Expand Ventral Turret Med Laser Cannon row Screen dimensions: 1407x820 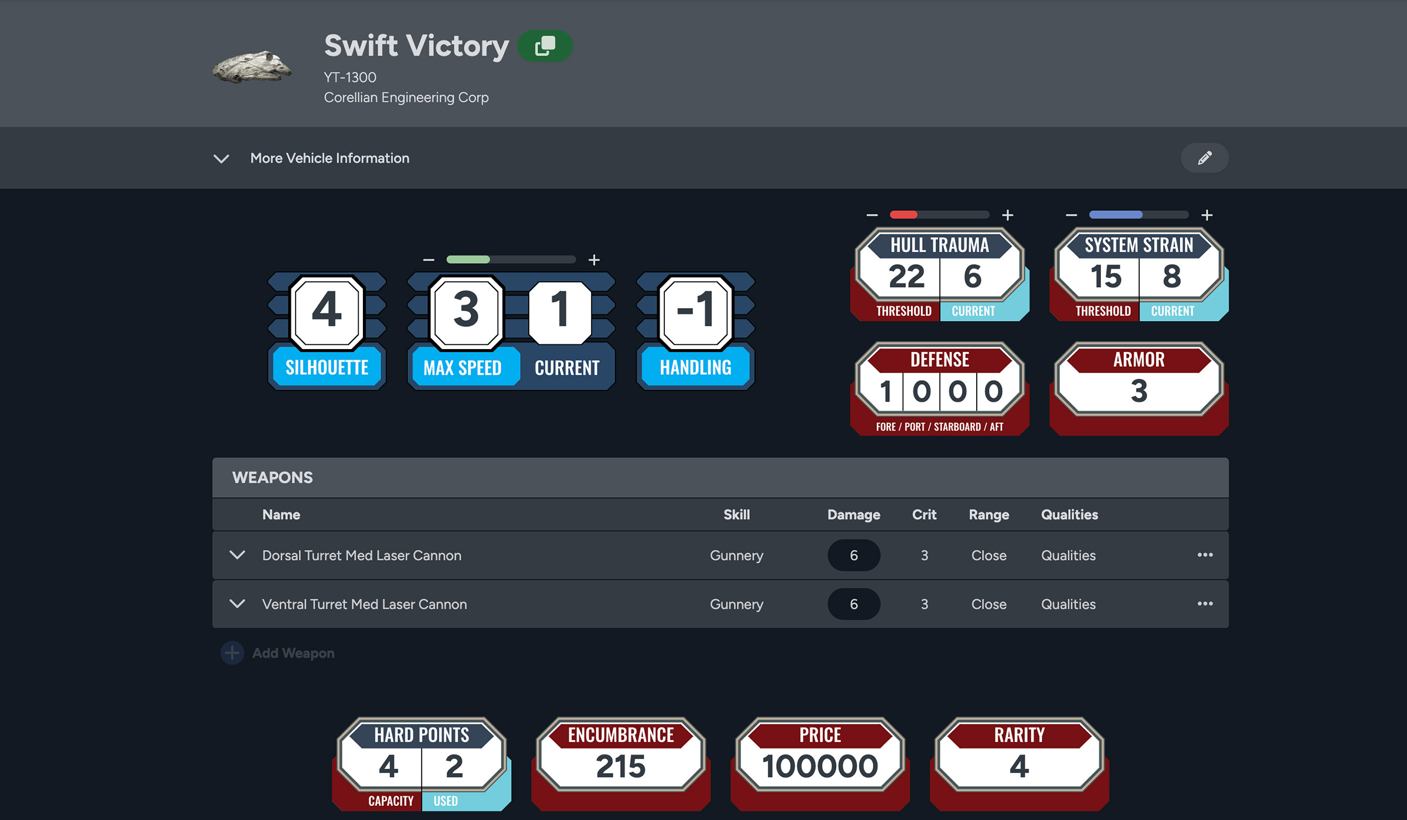237,603
